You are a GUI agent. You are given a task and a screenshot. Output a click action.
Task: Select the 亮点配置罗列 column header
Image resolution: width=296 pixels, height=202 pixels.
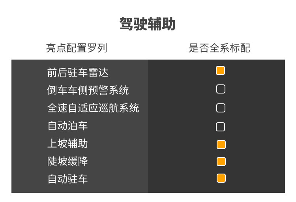pos(77,49)
